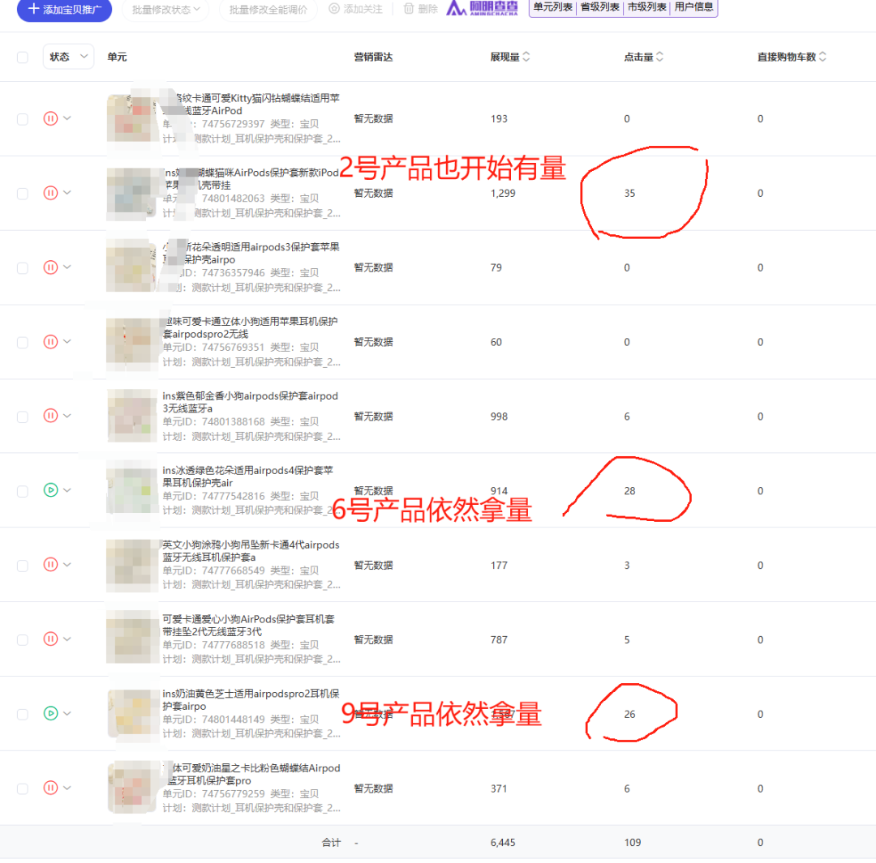Screen dimensions: 876x863
Task: Open 批量修改状态 dropdown
Action: pos(166,10)
